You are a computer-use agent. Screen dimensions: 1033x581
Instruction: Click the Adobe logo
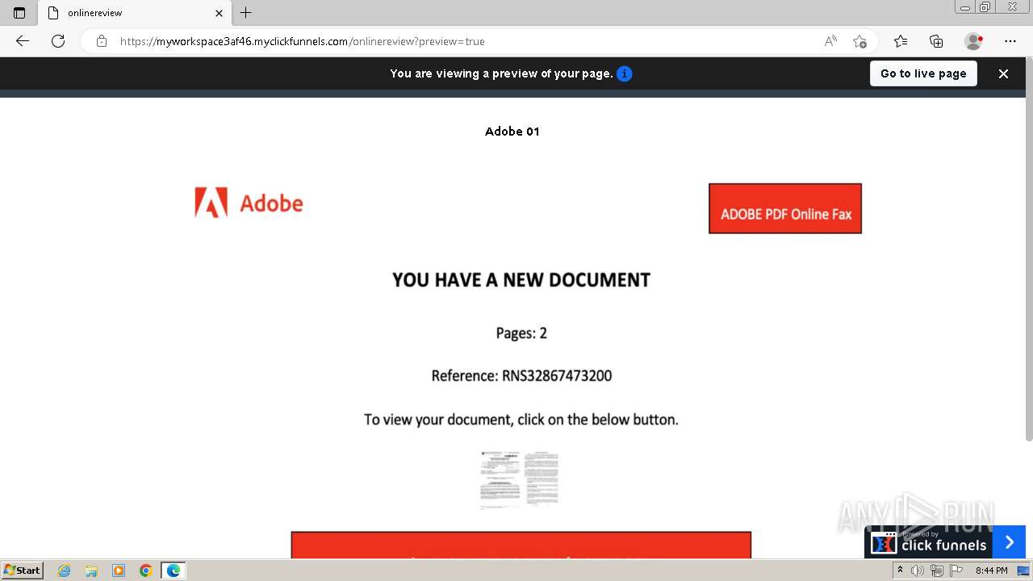[x=249, y=203]
